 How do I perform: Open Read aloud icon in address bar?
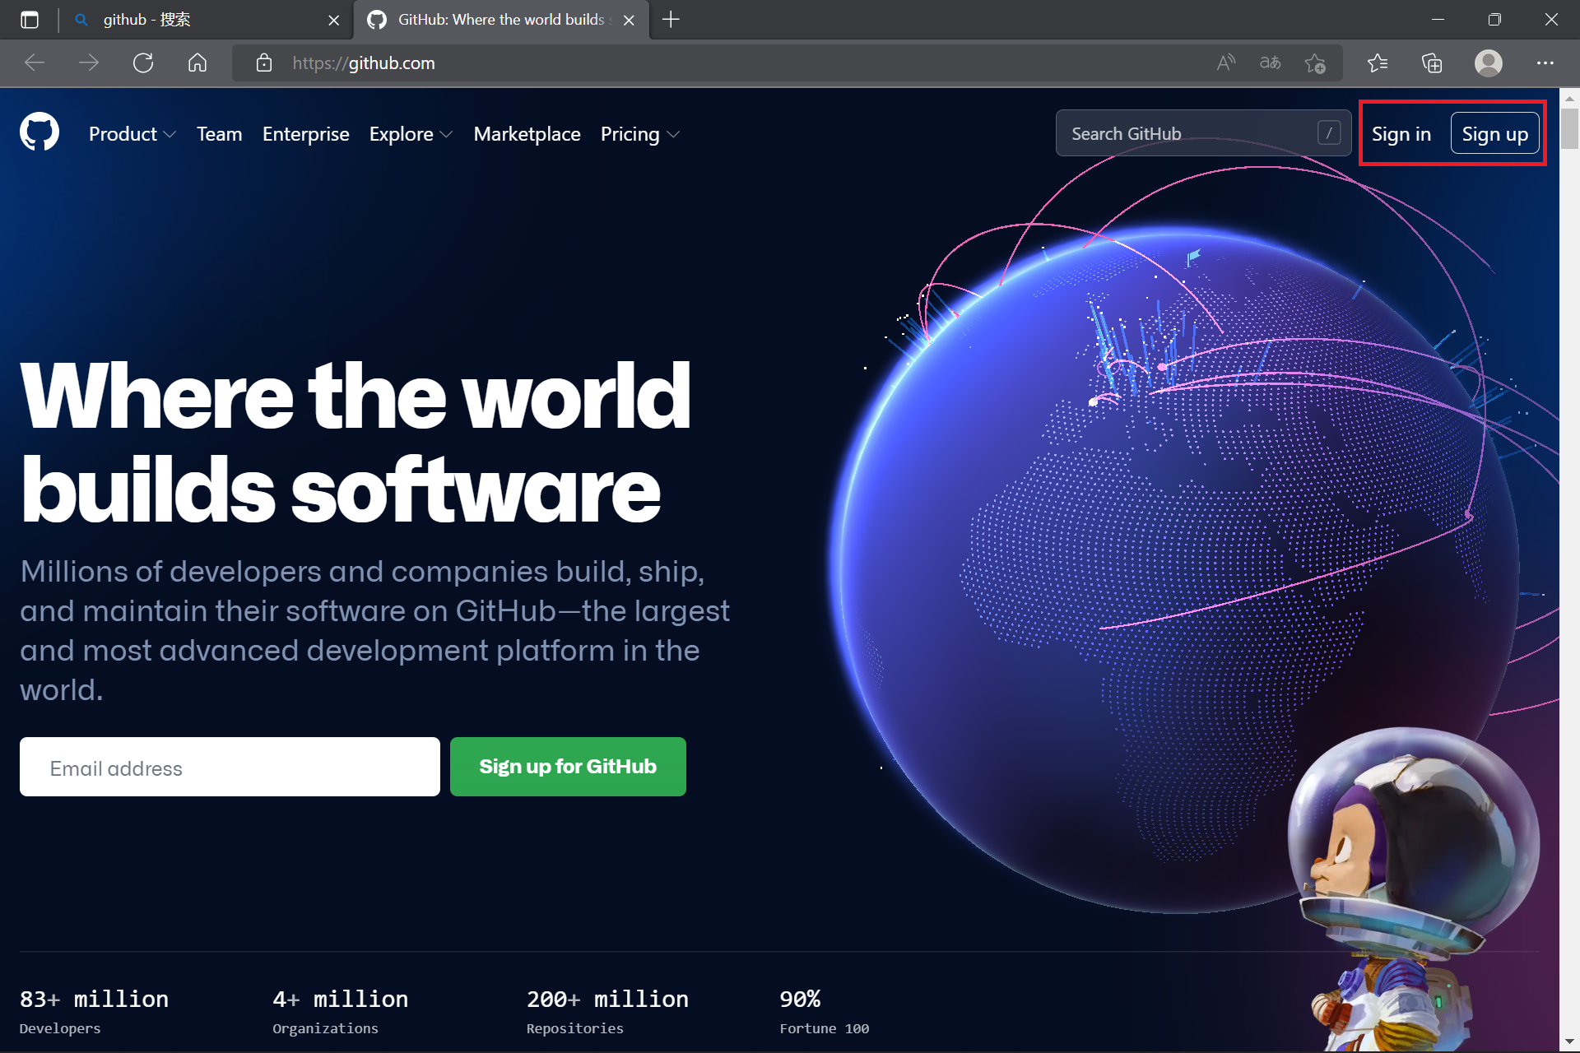point(1226,63)
